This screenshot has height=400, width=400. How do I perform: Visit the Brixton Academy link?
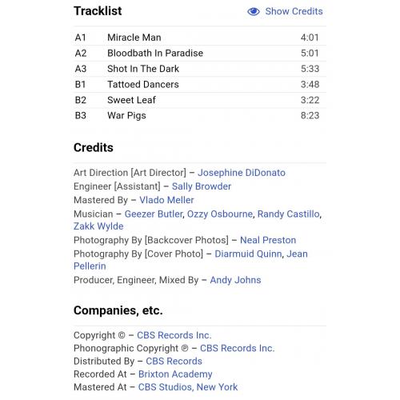(x=175, y=374)
